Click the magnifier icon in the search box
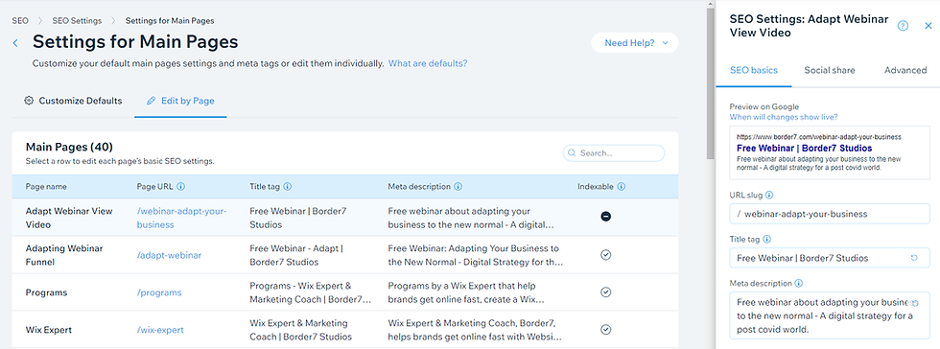Viewport: 940px width, 349px height. tap(572, 152)
